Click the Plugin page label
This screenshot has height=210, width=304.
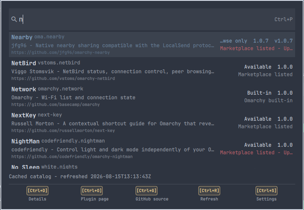coord(95,199)
